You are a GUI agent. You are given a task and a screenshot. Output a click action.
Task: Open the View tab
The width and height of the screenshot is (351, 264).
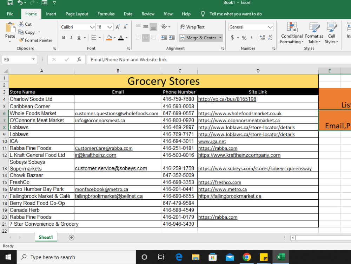point(168,14)
